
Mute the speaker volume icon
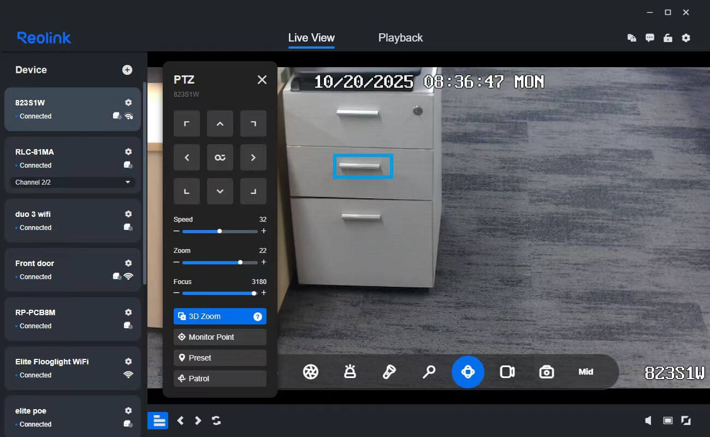click(648, 421)
